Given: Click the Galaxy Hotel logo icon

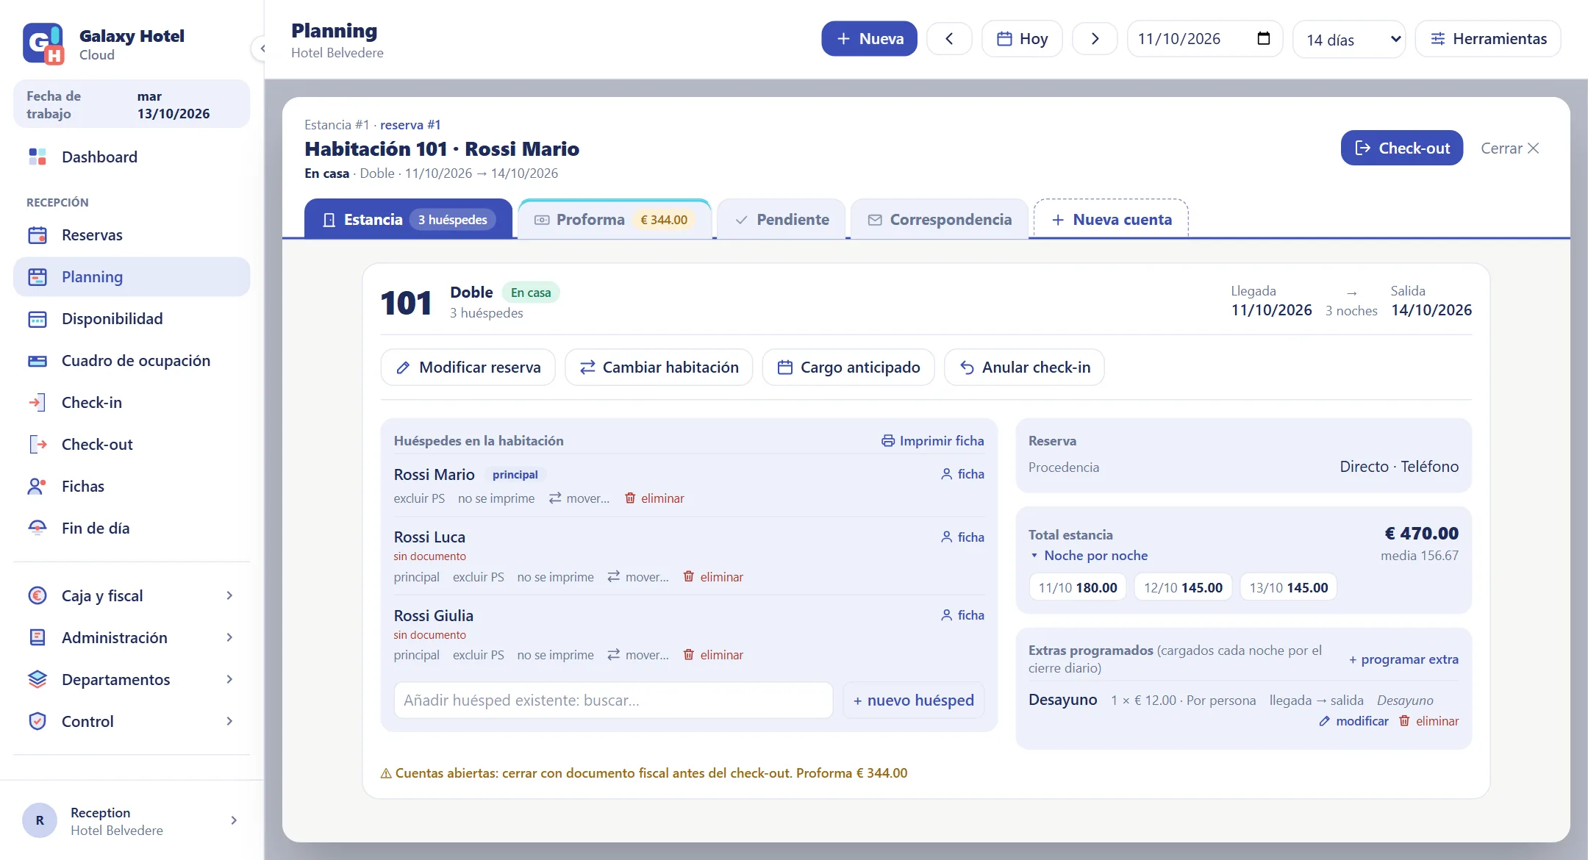Looking at the screenshot, I should pos(43,44).
